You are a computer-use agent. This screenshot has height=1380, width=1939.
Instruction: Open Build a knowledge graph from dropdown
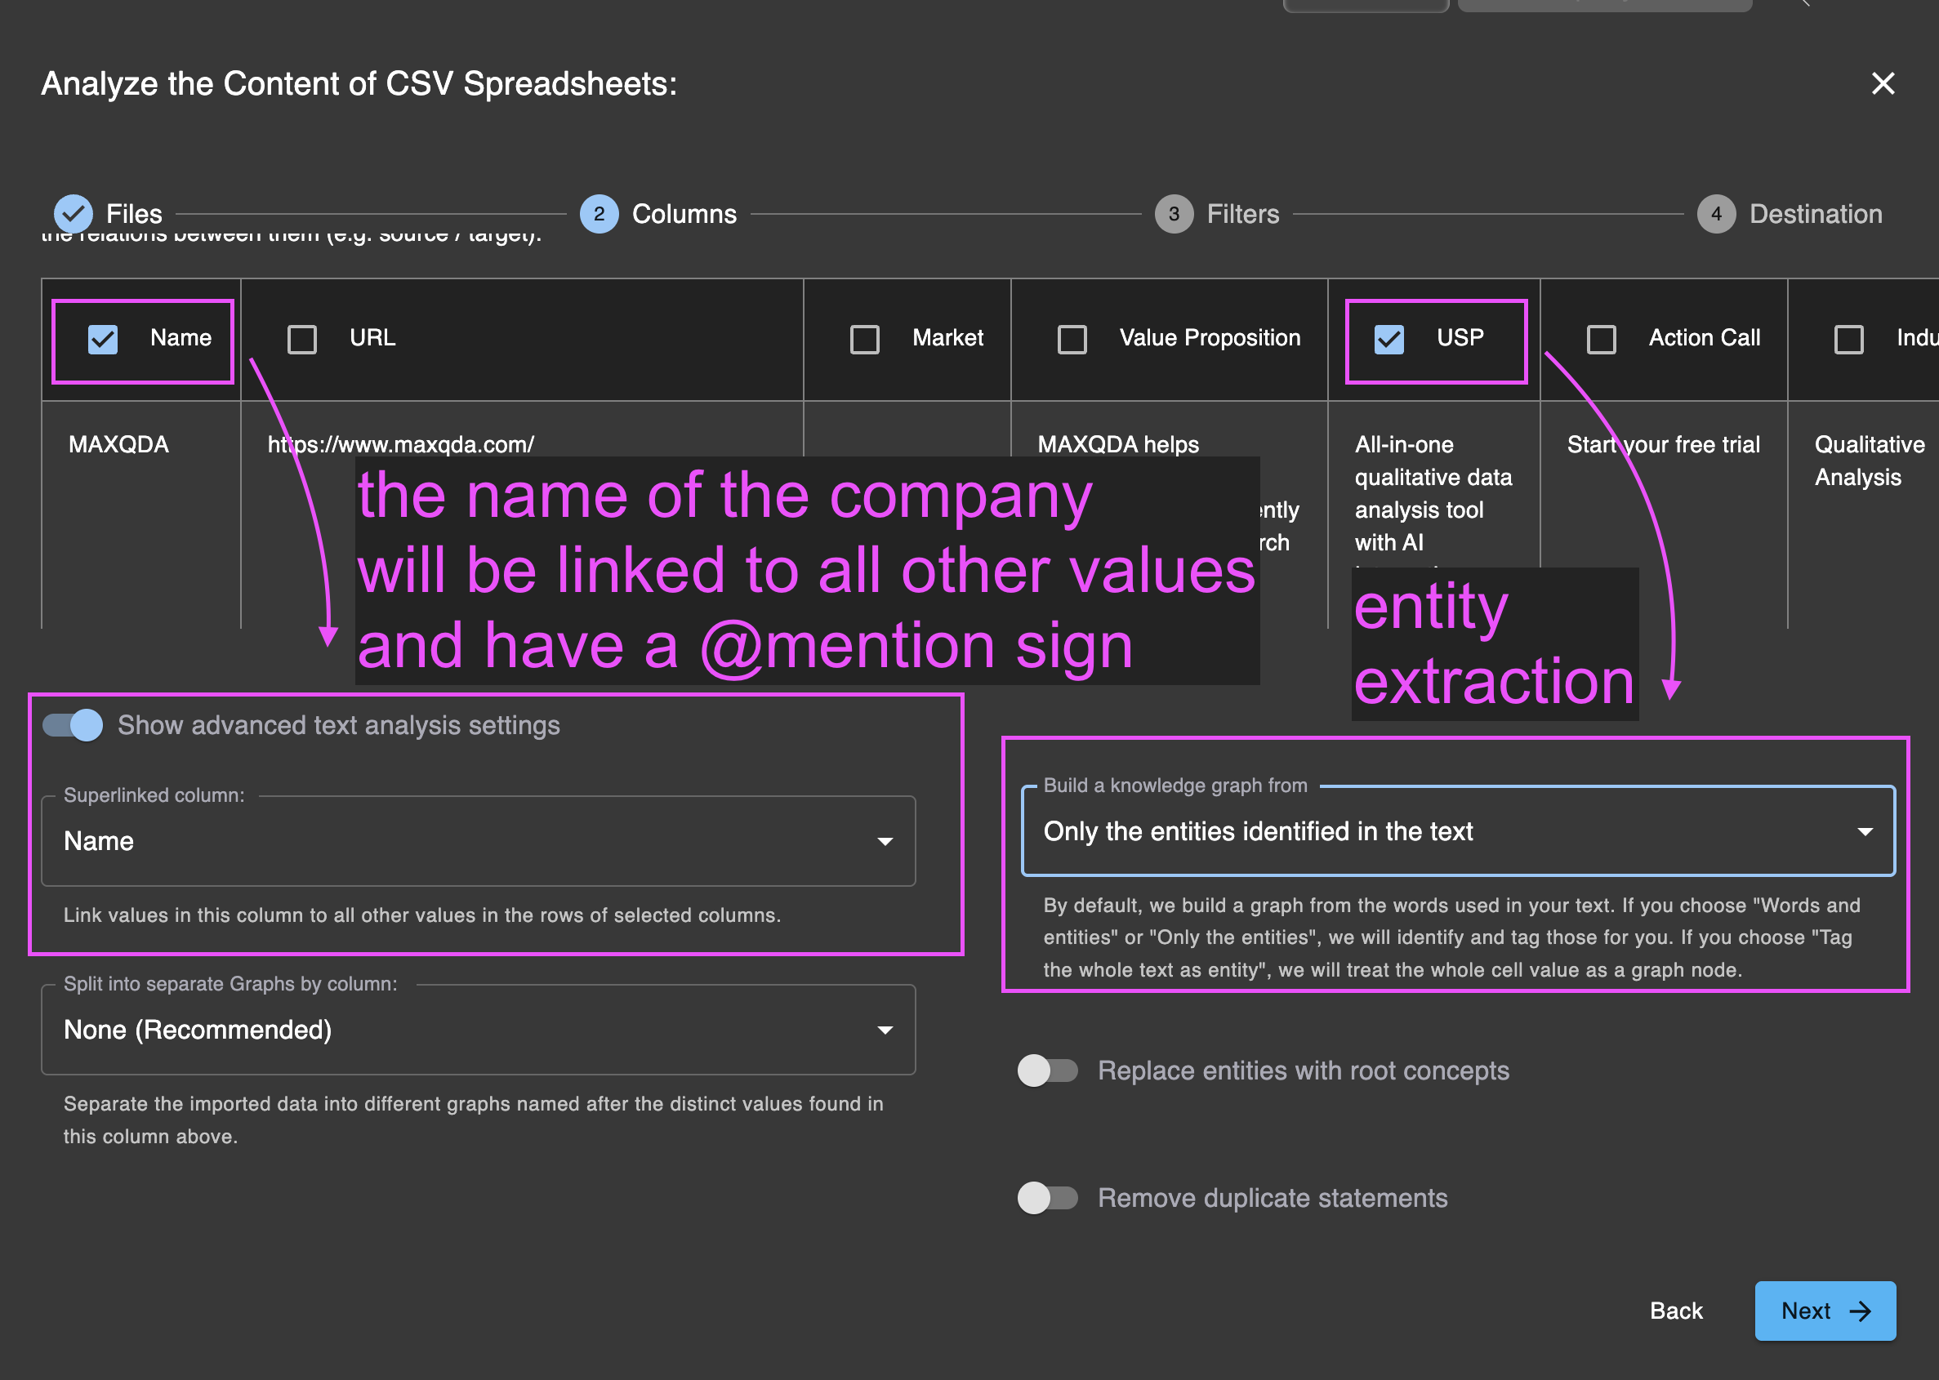(1459, 831)
